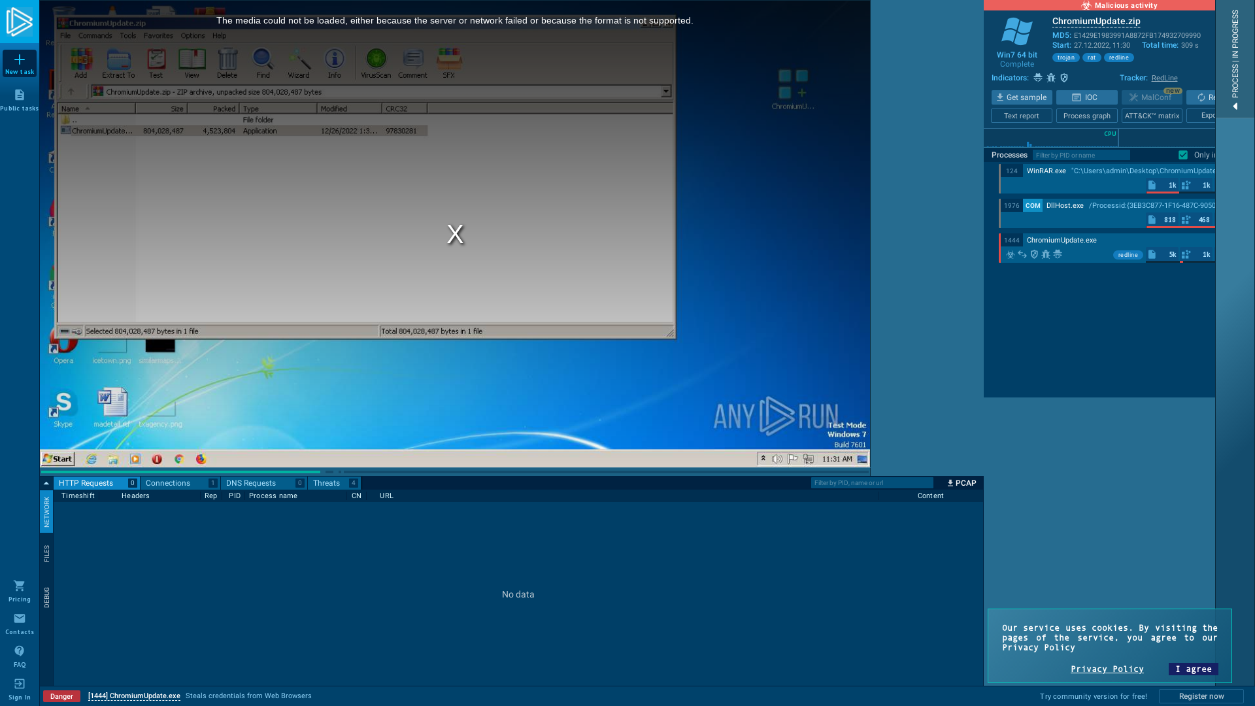
Task: Open Privacy Policy link
Action: [1107, 669]
